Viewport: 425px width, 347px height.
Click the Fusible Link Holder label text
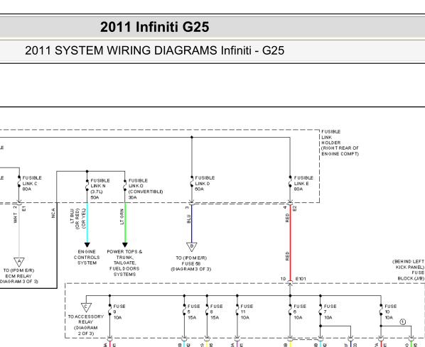pyautogui.click(x=340, y=143)
